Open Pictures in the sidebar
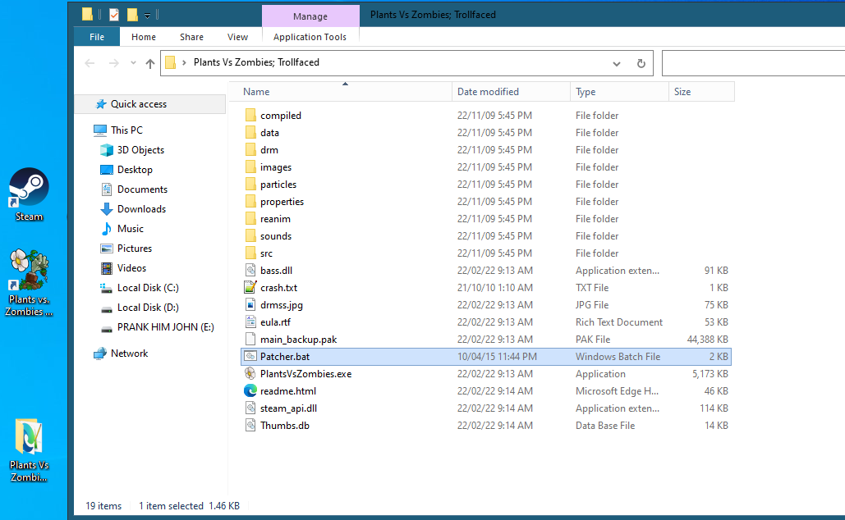845x520 pixels. (135, 249)
